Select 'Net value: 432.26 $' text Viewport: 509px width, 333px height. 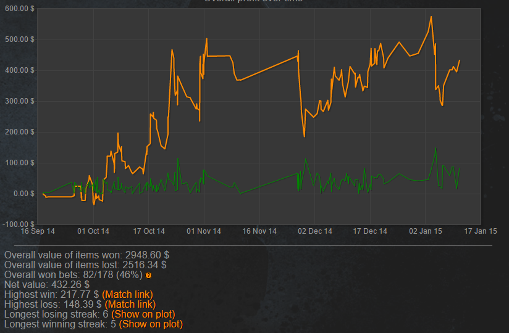47,284
